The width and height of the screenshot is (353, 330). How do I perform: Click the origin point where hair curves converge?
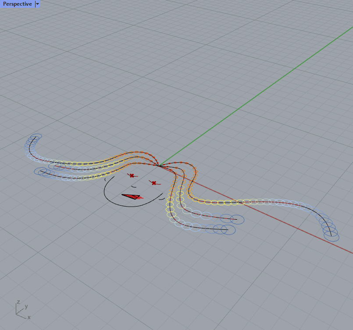click(159, 166)
